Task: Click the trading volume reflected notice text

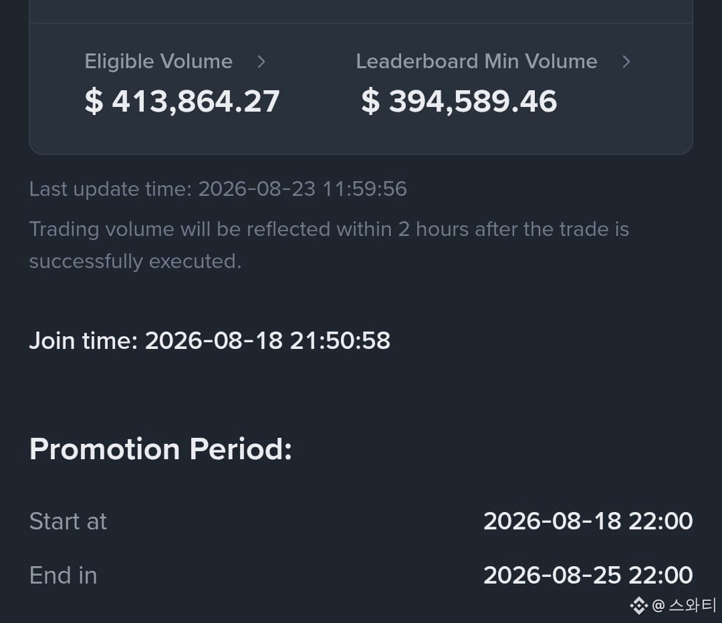Action: point(329,245)
